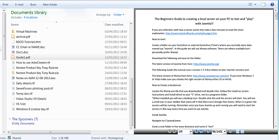Open the zoom percentage dropdown arrow
The height and width of the screenshot is (140, 279).
click(225, 132)
